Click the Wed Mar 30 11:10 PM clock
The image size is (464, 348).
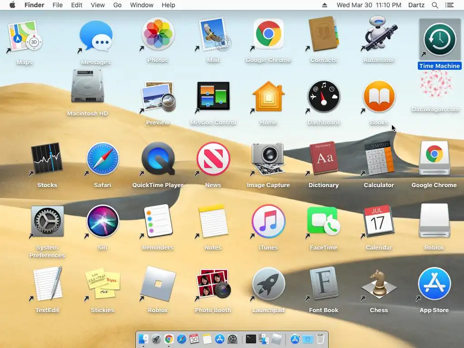(x=369, y=5)
